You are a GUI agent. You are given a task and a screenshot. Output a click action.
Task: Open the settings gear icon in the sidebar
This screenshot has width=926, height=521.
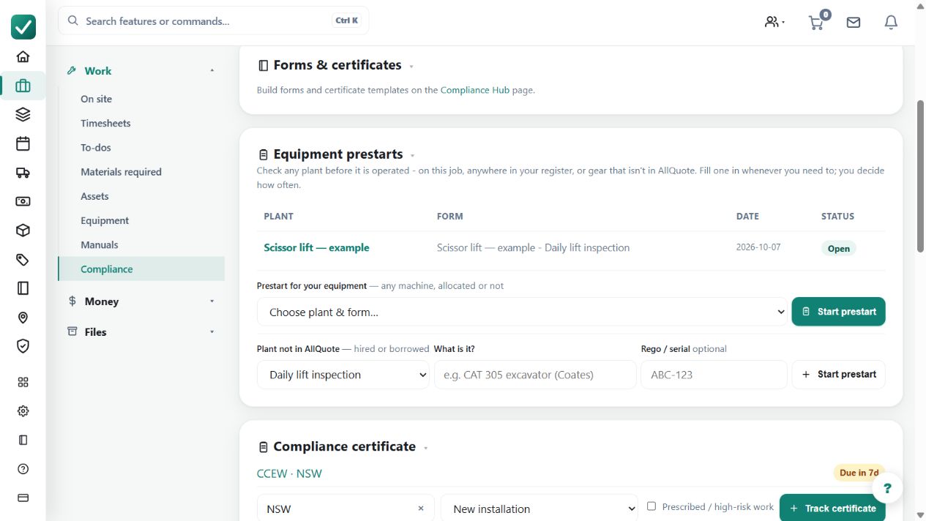click(x=23, y=411)
